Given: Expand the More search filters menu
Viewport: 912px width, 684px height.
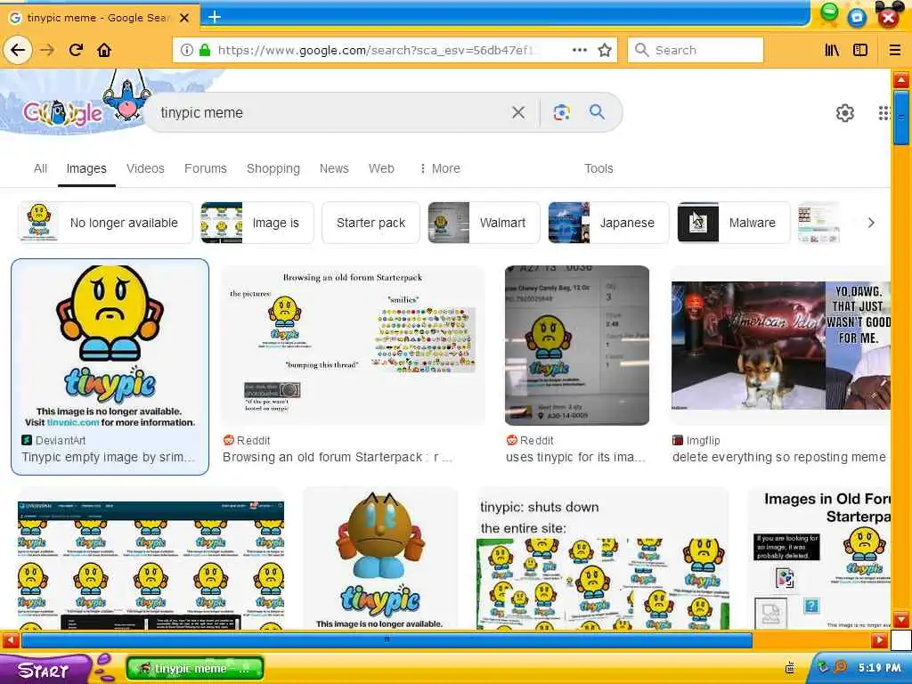Looking at the screenshot, I should click(x=440, y=168).
